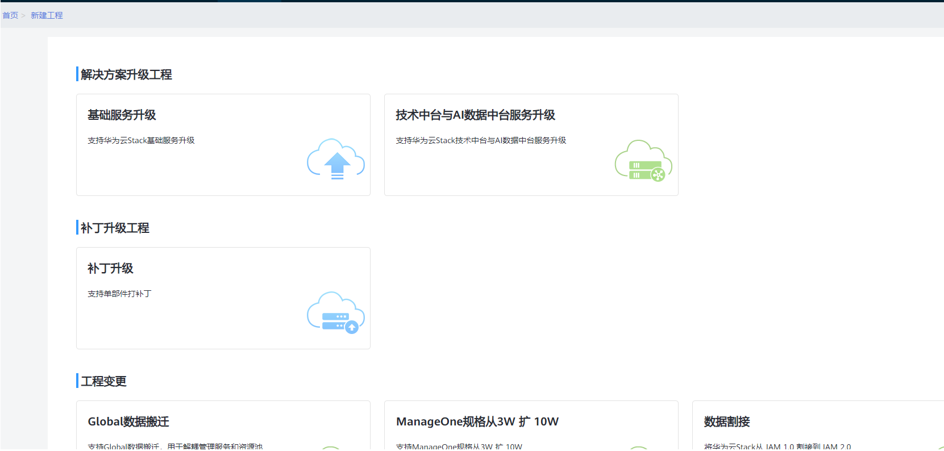Click the 工程变更 section heading
This screenshot has height=451, width=944.
[x=103, y=381]
